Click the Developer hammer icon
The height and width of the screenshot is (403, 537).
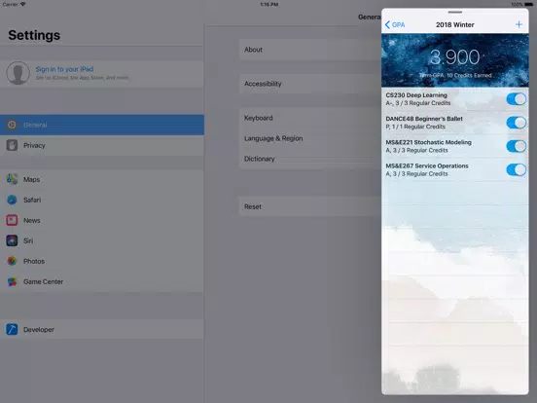pyautogui.click(x=12, y=329)
